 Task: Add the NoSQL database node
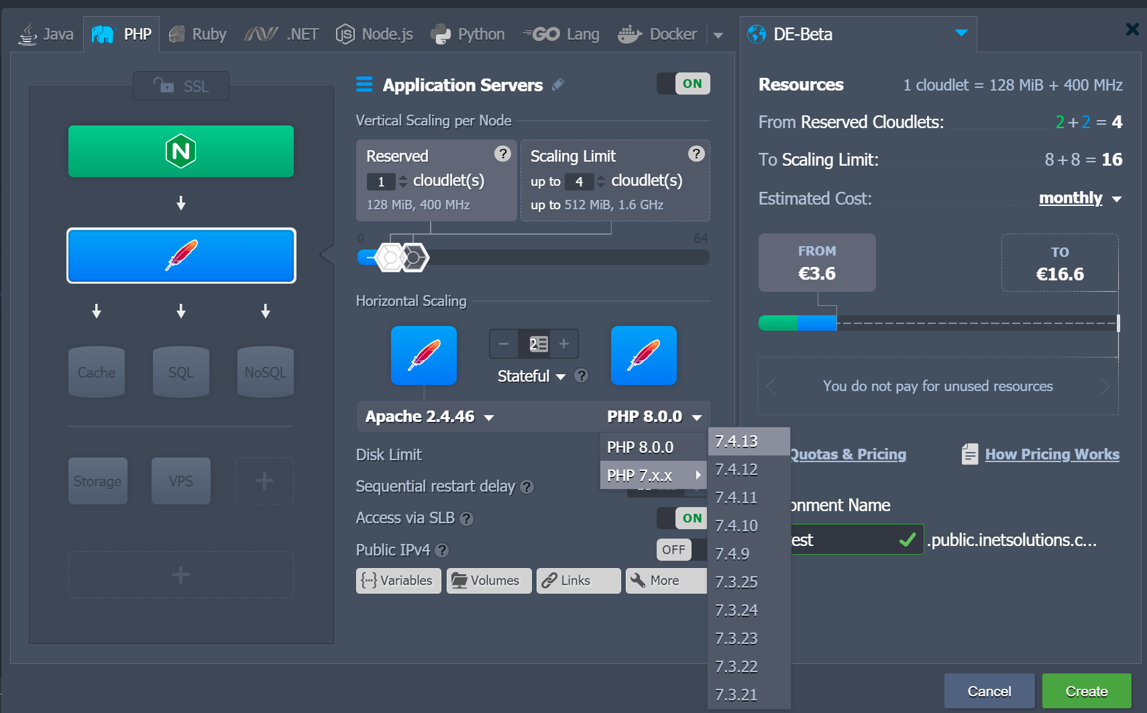[265, 372]
